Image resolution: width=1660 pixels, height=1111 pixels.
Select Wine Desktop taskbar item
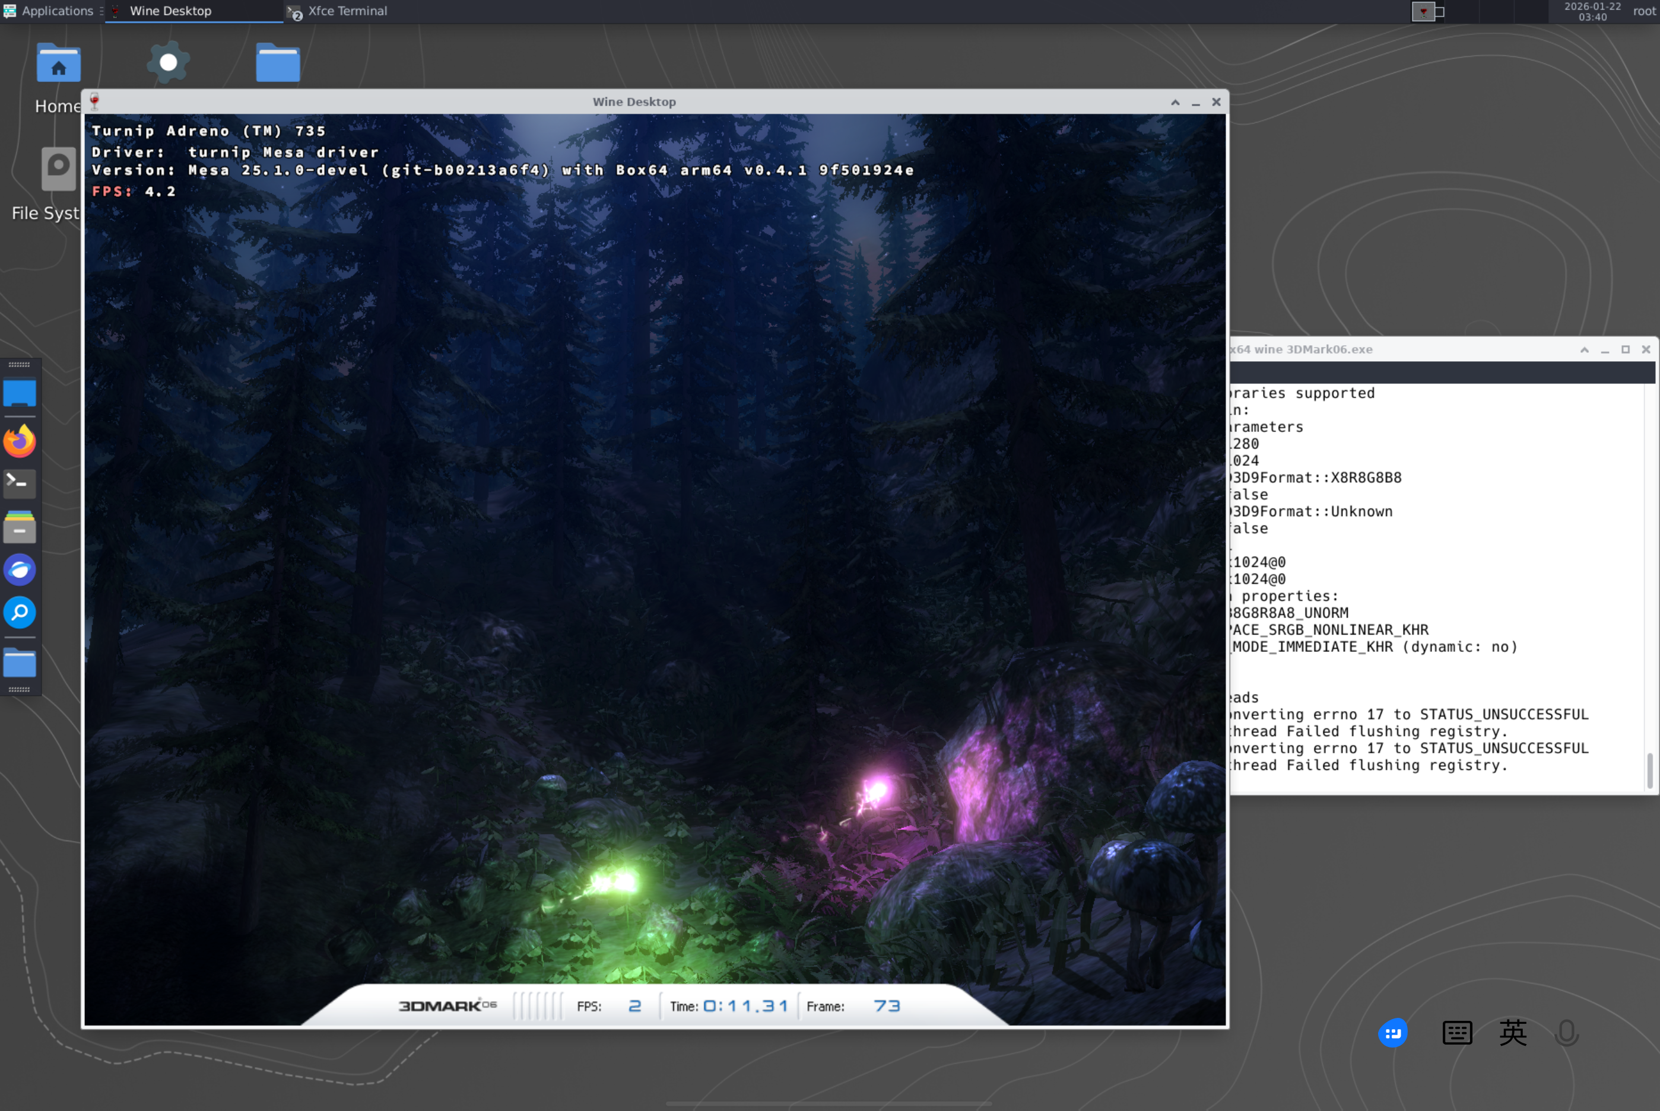(x=170, y=11)
